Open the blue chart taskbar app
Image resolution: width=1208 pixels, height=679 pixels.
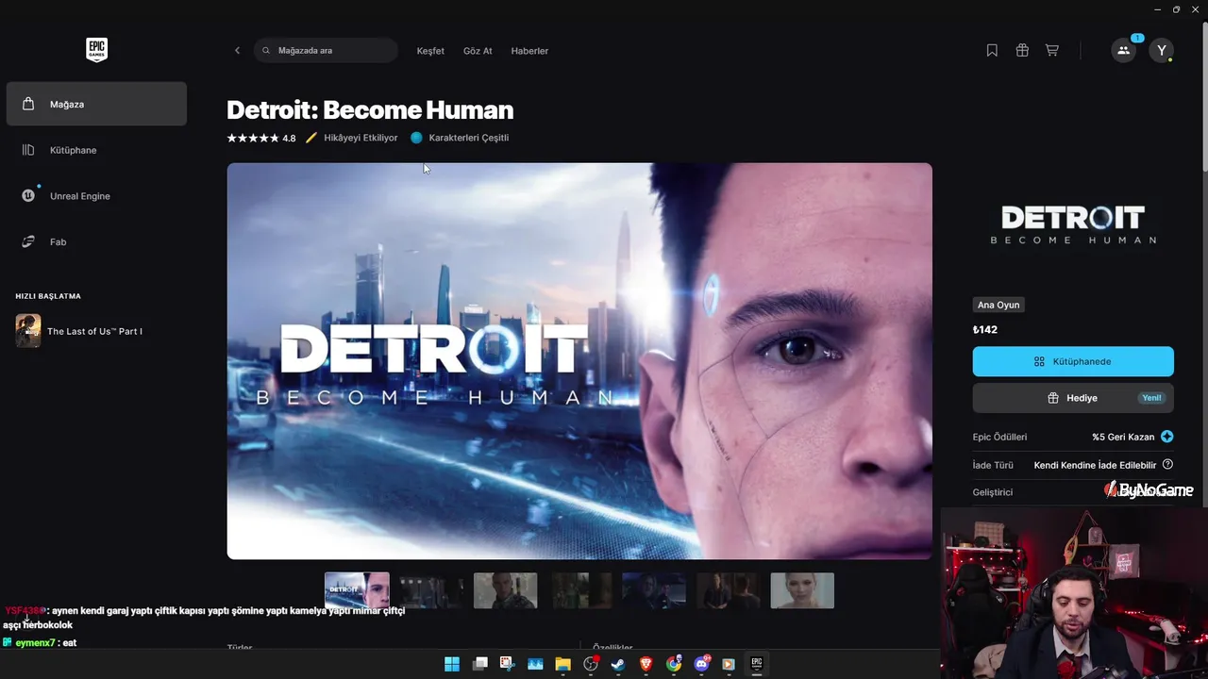pos(535,664)
